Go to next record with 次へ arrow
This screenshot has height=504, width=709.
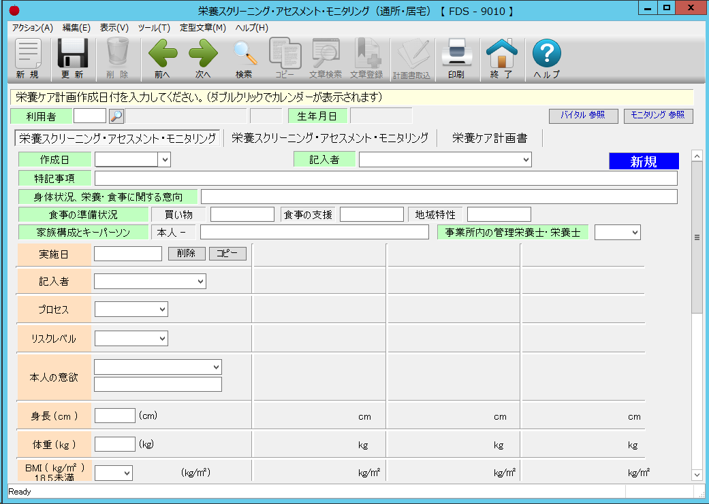[x=203, y=58]
